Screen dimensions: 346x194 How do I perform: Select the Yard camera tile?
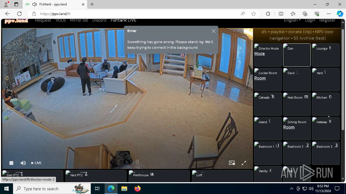[x=326, y=79]
